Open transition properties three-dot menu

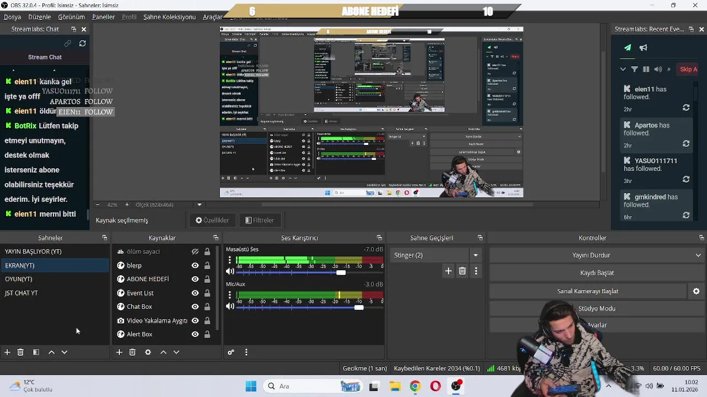476,271
